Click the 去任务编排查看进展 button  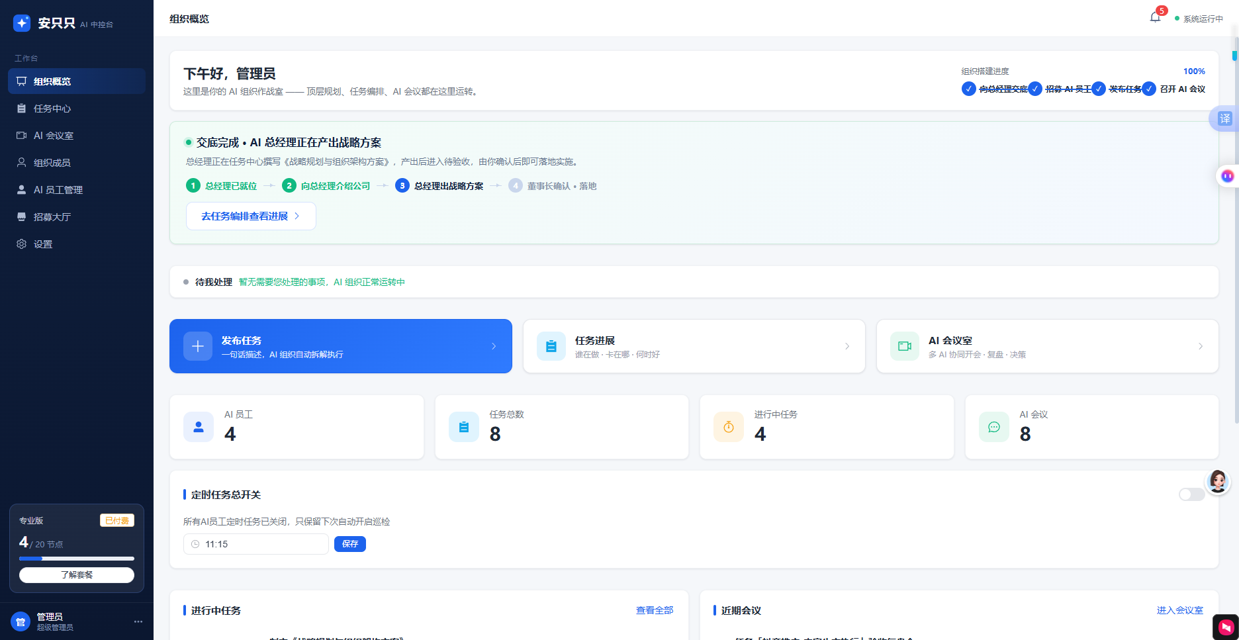pos(251,216)
